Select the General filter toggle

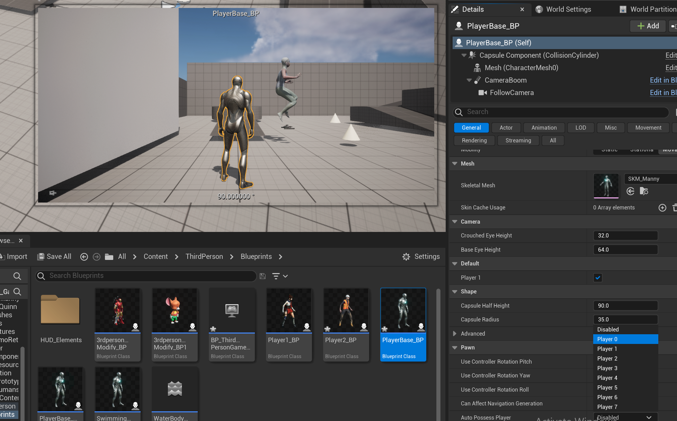[471, 128]
